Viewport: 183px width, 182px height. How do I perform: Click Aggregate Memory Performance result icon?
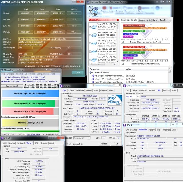[x=93, y=76]
